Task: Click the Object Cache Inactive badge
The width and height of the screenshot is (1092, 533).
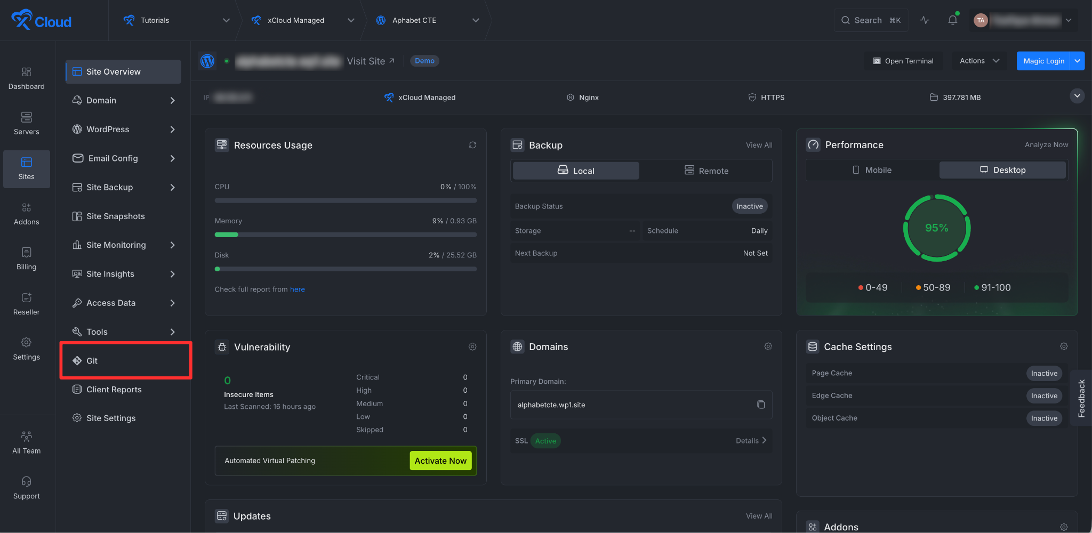Action: 1044,418
